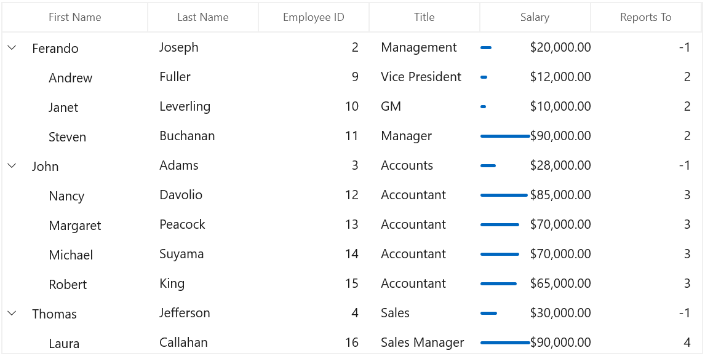This screenshot has width=705, height=356.
Task: Click salary progress bar for $65,000.00
Action: tap(499, 283)
